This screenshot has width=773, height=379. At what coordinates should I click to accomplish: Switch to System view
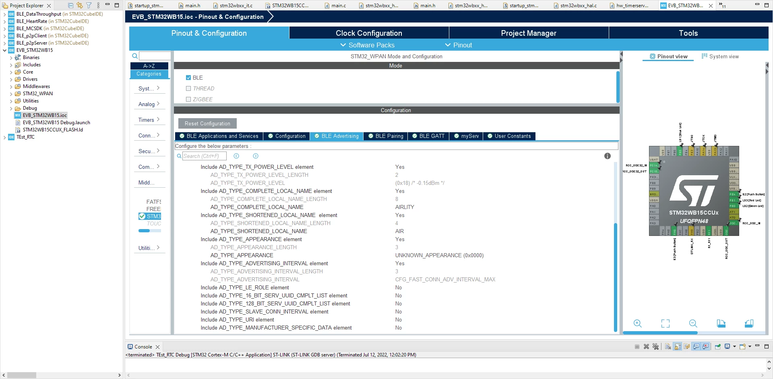click(720, 56)
